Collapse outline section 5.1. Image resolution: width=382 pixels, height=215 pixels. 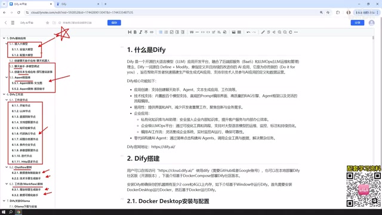tap(7, 44)
